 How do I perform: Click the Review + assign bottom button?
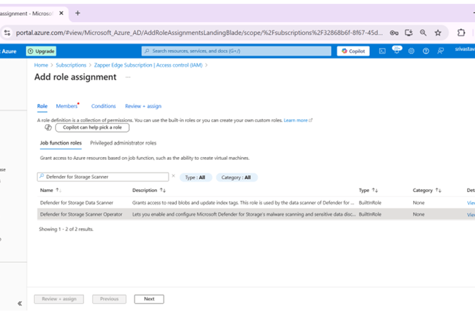point(59,299)
